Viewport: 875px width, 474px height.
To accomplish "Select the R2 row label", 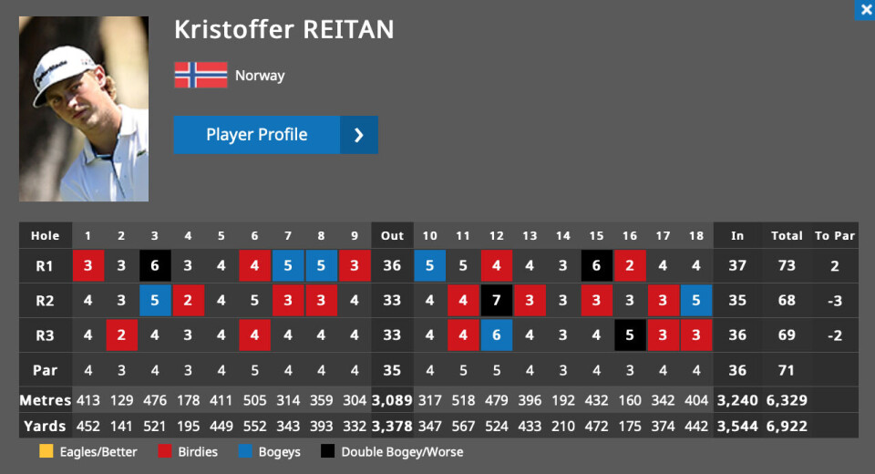I will click(46, 301).
